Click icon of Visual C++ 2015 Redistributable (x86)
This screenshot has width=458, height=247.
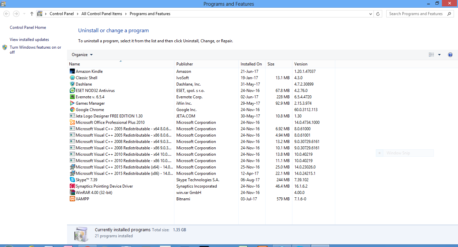pos(72,173)
